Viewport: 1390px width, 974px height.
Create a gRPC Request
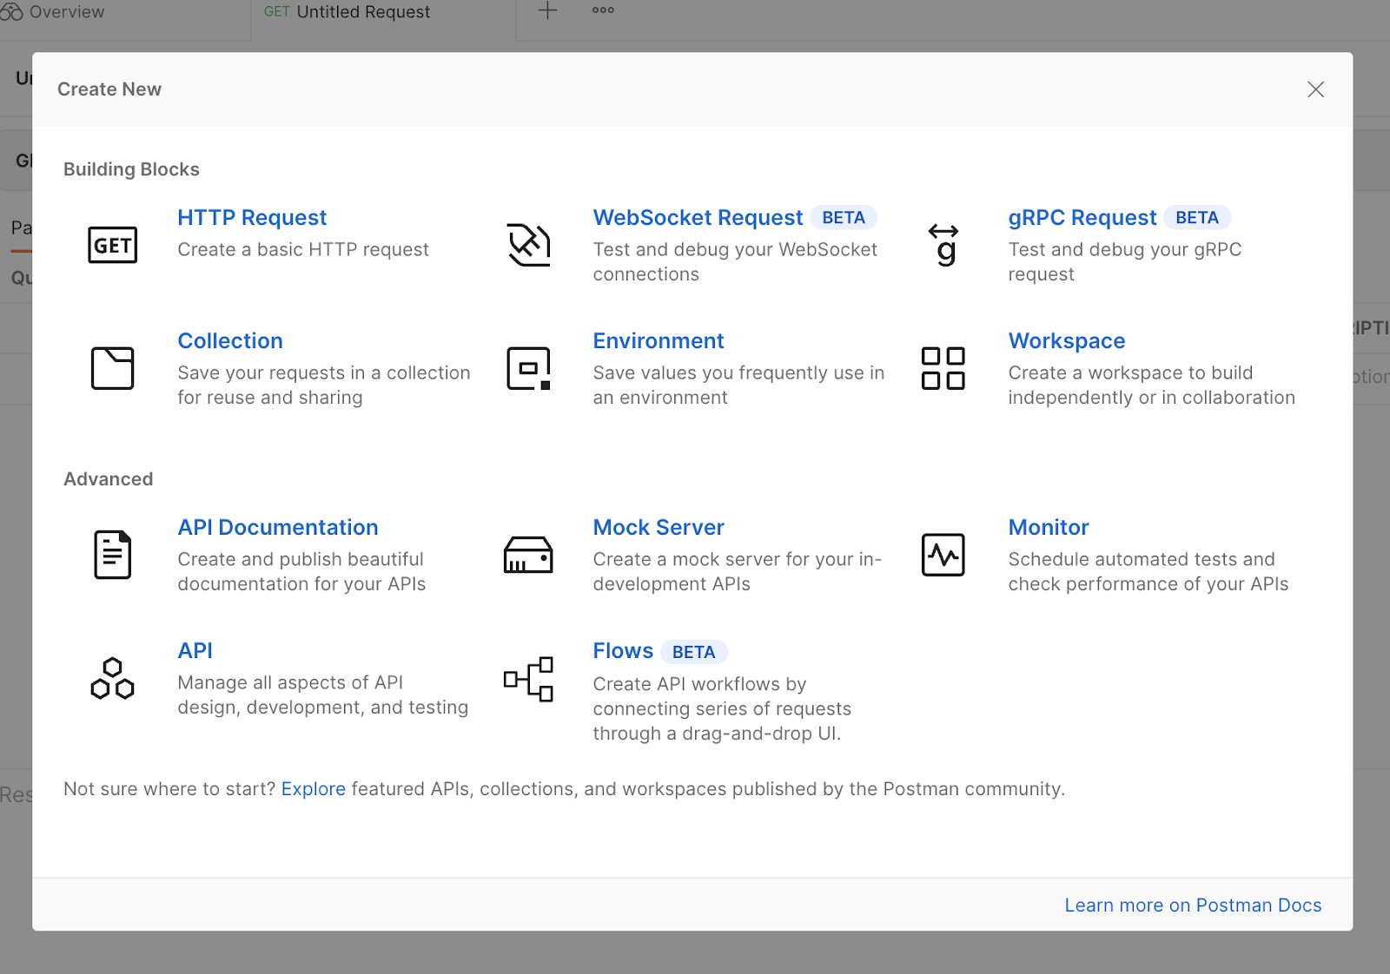1082,217
